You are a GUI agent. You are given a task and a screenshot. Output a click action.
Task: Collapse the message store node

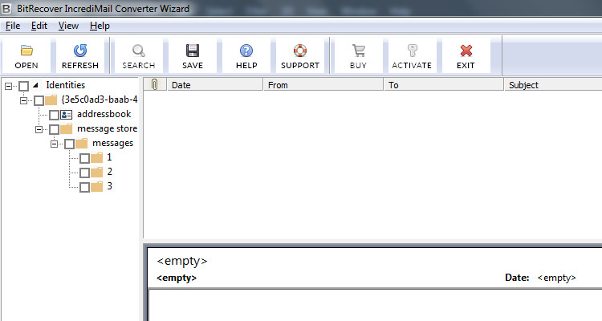tap(39, 129)
